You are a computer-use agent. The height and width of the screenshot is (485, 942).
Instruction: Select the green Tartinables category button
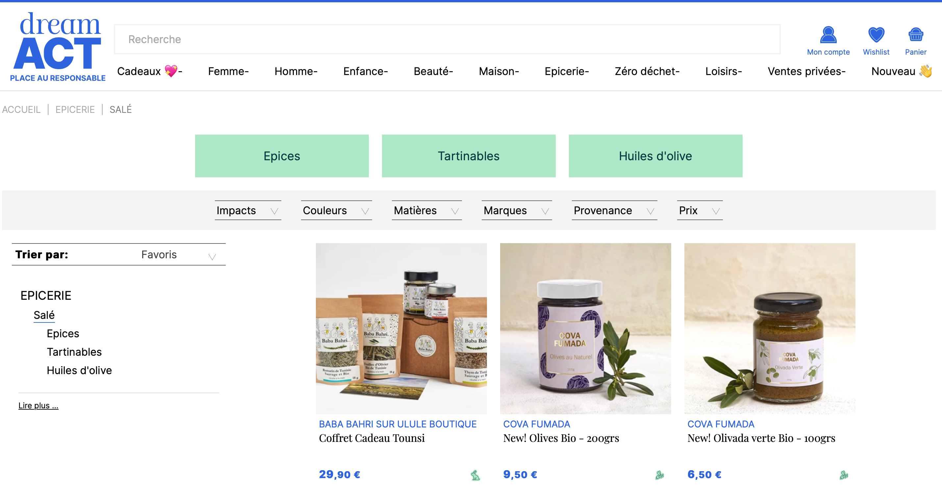pos(469,156)
